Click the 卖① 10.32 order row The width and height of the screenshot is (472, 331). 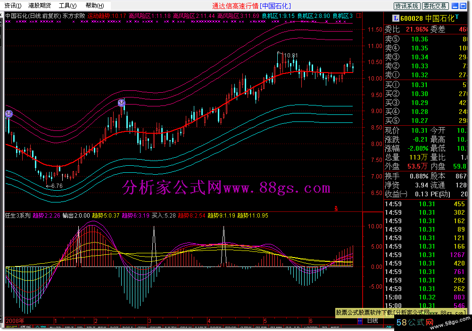pyautogui.click(x=426, y=75)
